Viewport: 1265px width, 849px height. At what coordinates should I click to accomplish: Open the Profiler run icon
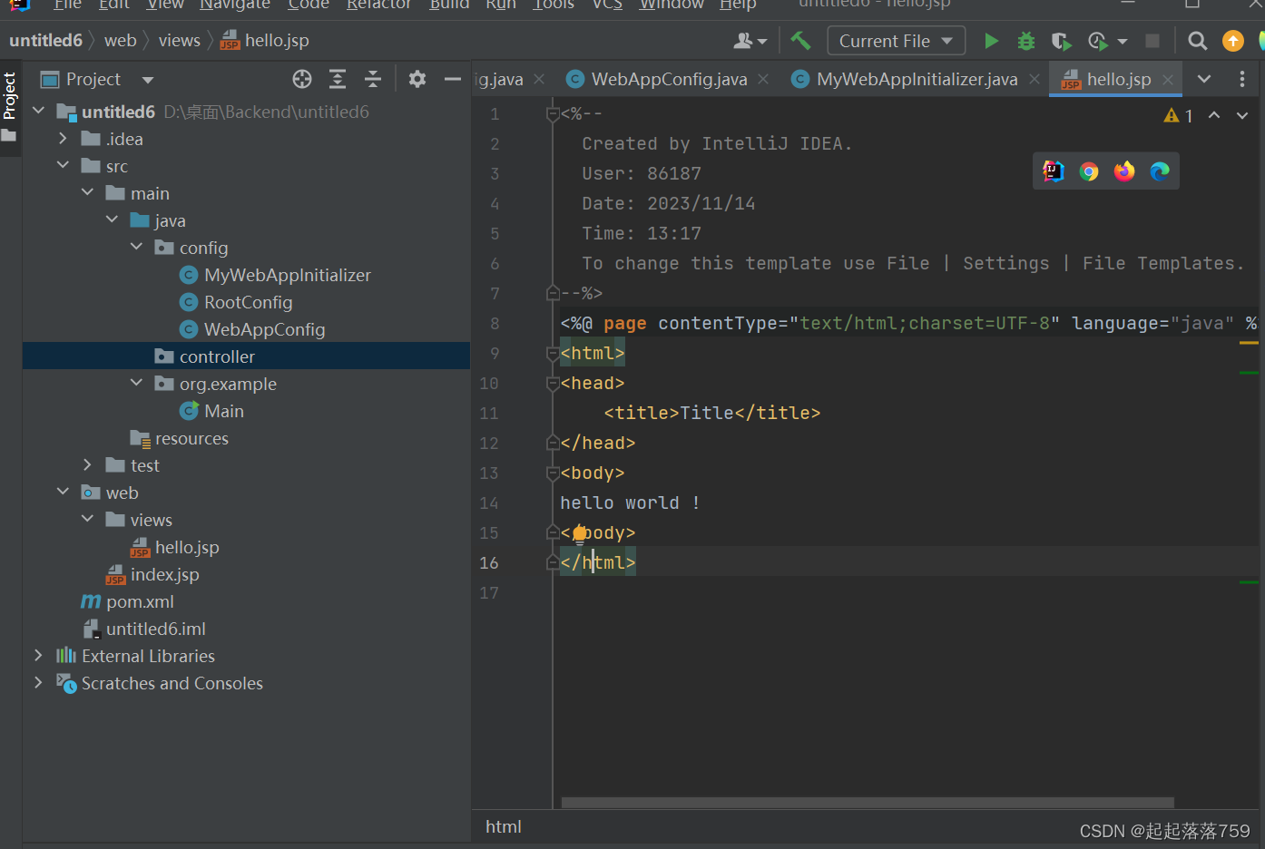coord(1097,41)
